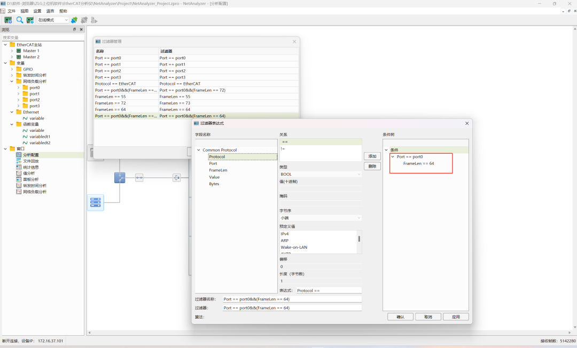
Task: Open 文件回放 window icon in tree
Action: coord(19,161)
